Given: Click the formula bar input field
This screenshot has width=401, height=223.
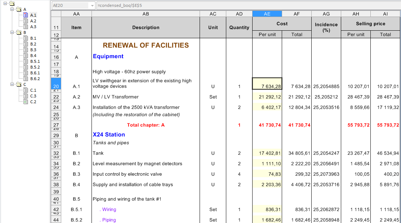Looking at the screenshot, I should [245, 6].
